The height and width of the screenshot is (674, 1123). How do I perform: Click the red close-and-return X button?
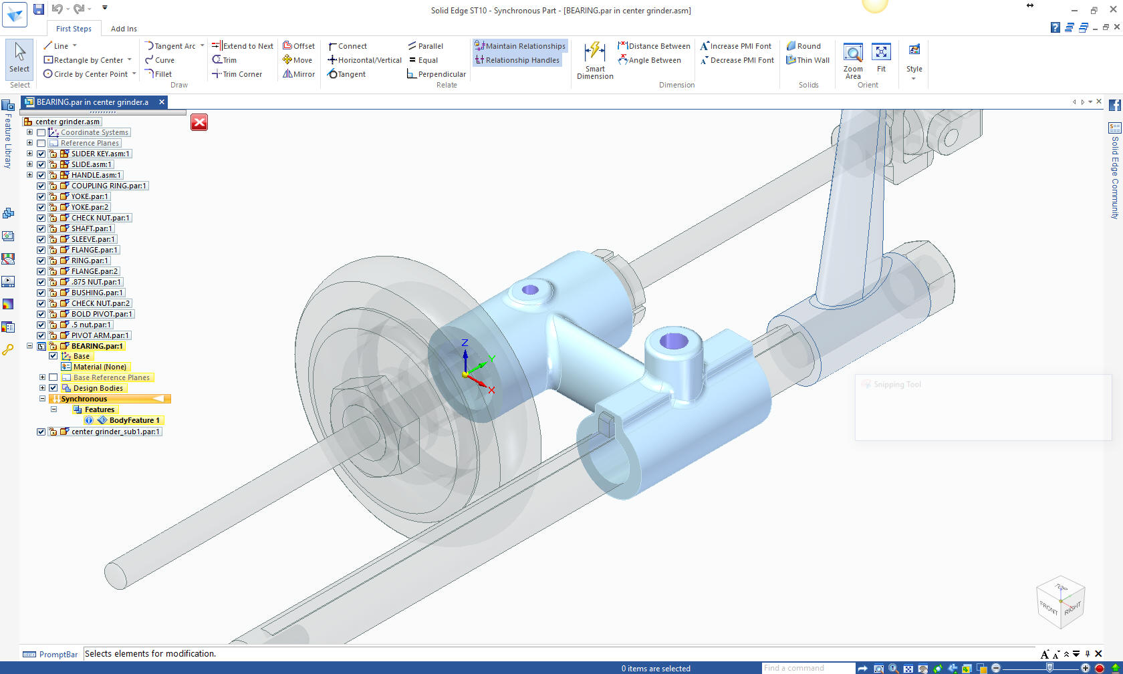click(199, 122)
